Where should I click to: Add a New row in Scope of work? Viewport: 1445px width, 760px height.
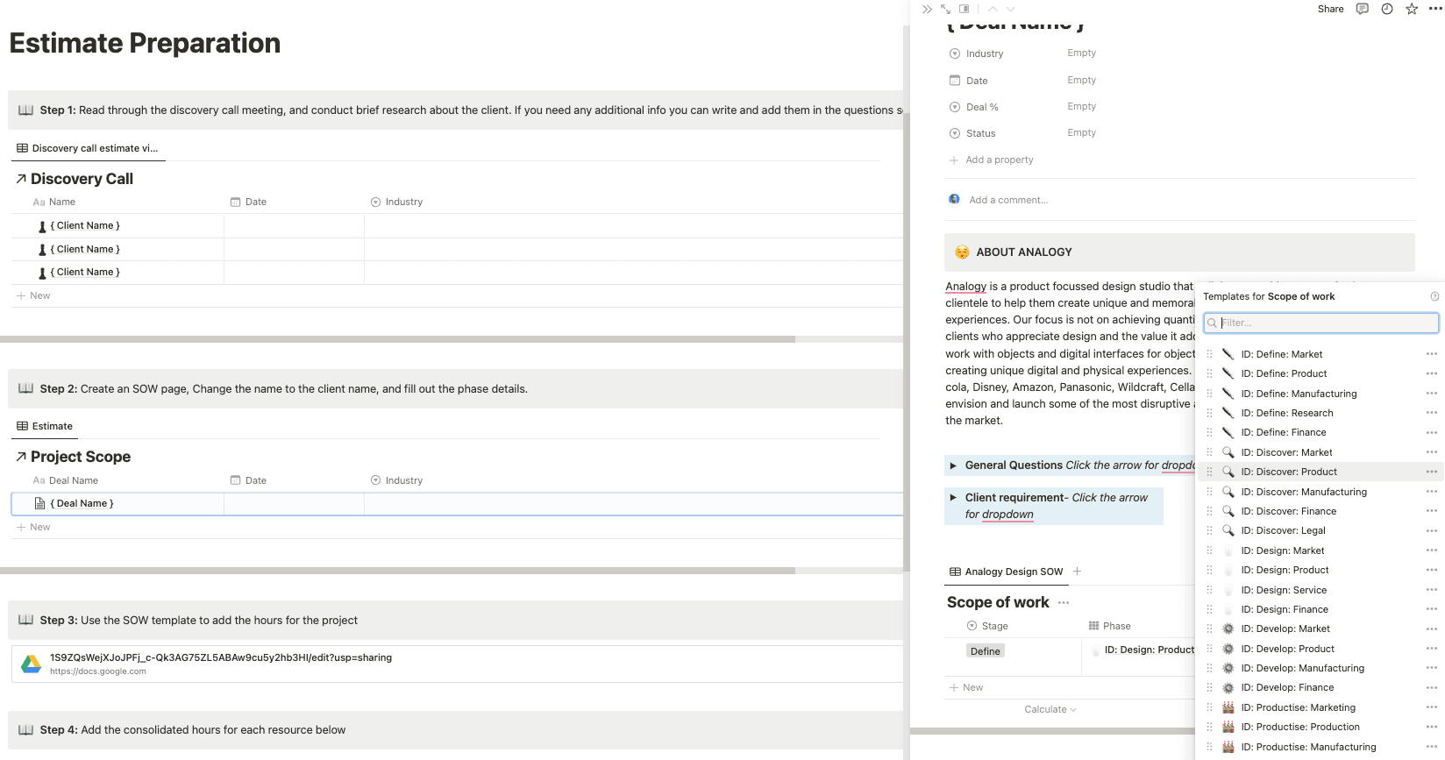tap(966, 687)
